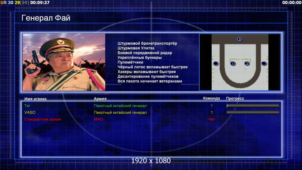This screenshot has width=302, height=170.
Task: Click the Армия column header
Action: (100, 99)
